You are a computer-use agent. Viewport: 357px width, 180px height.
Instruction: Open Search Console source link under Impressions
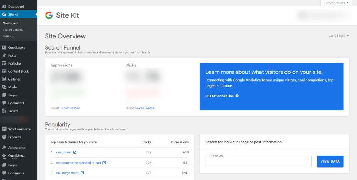pyautogui.click(x=70, y=108)
